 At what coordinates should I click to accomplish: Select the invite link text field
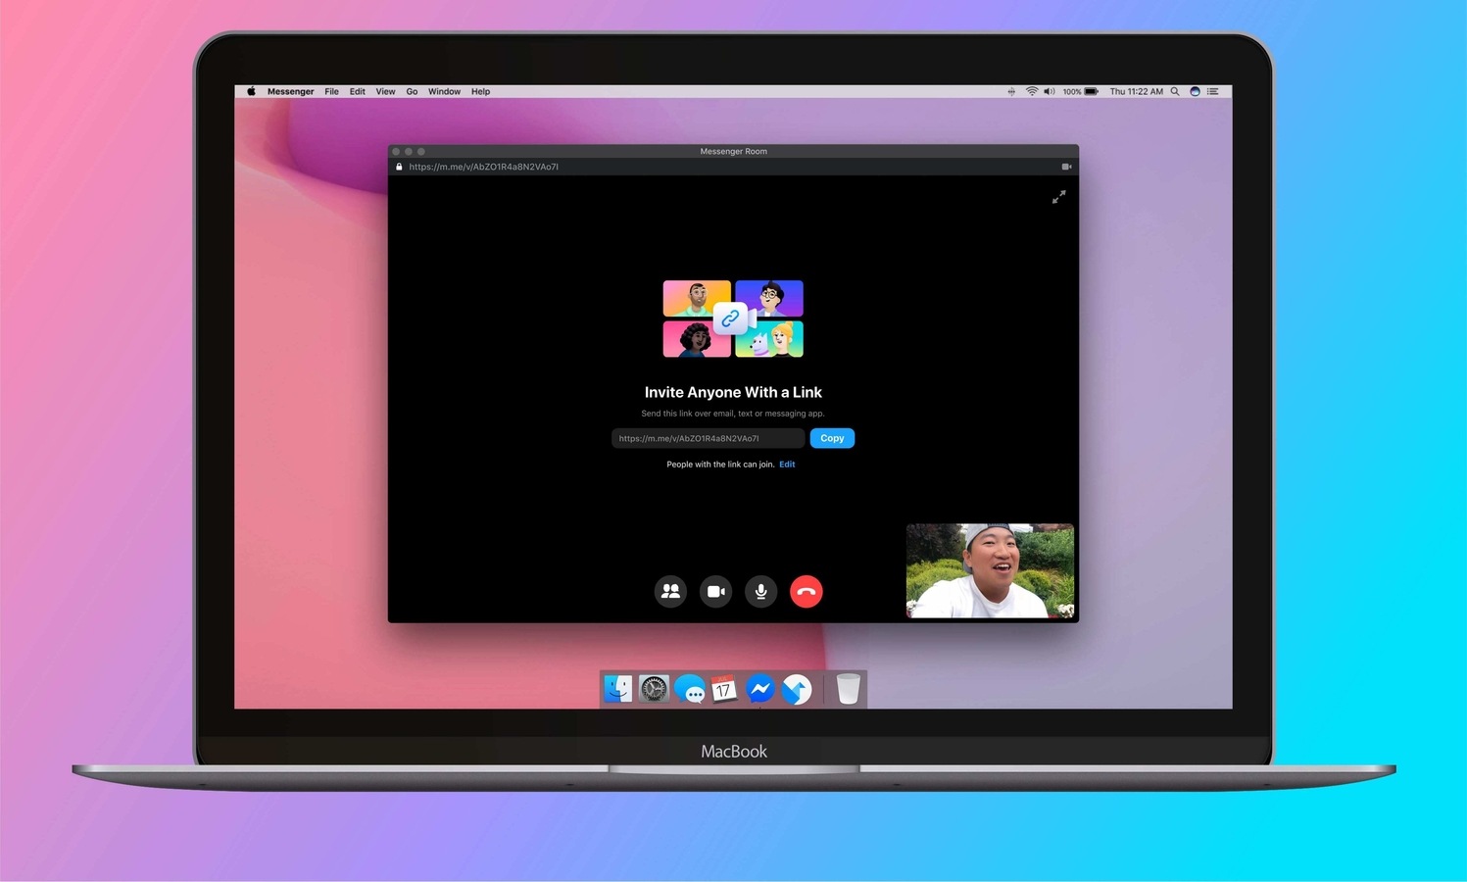coord(708,438)
